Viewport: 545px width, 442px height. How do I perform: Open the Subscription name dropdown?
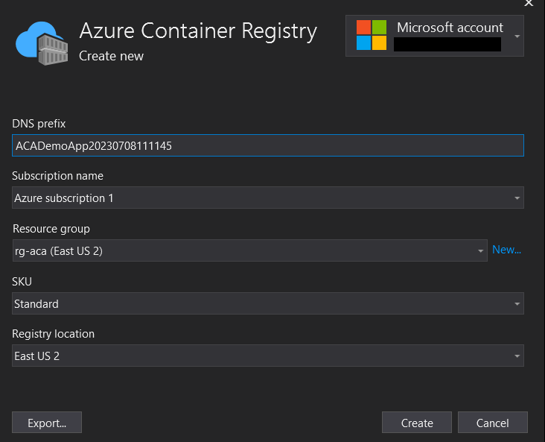268,198
